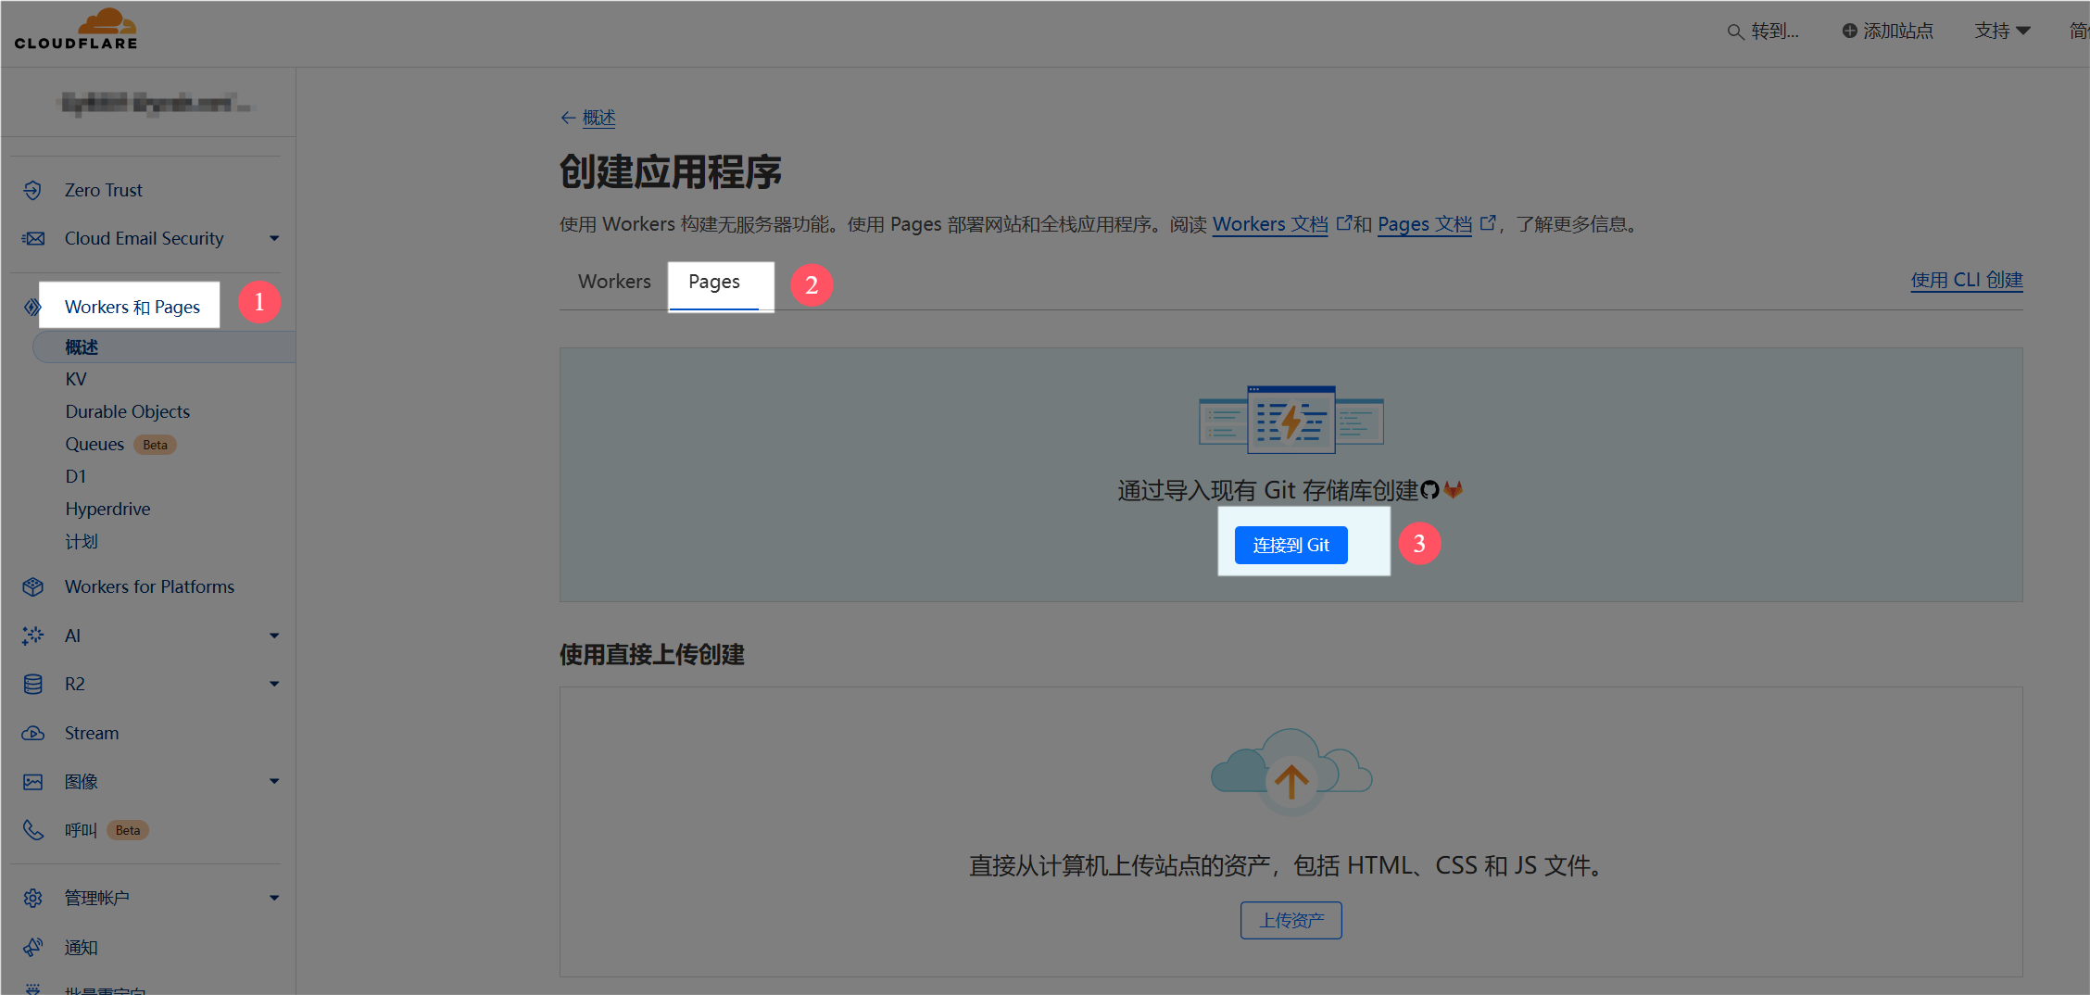Expand the AI sidebar section
The height and width of the screenshot is (995, 2090).
tap(274, 636)
